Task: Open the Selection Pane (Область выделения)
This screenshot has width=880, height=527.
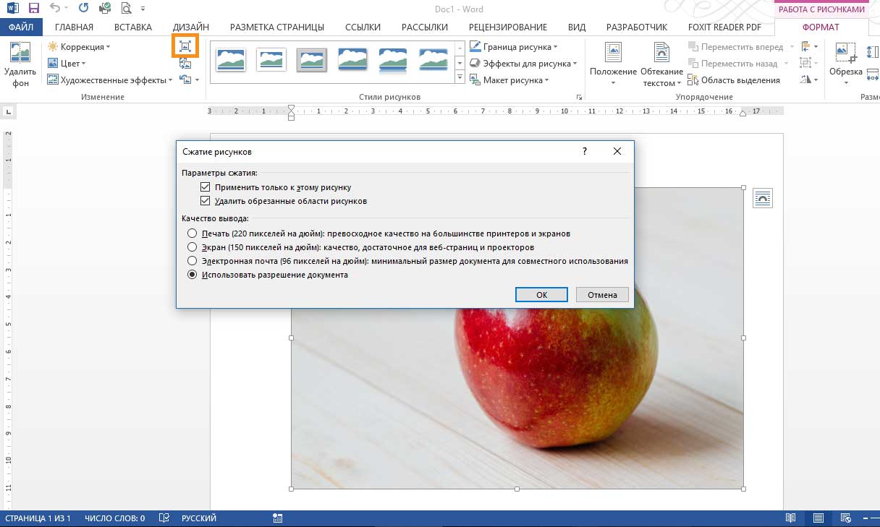Action: [x=734, y=80]
